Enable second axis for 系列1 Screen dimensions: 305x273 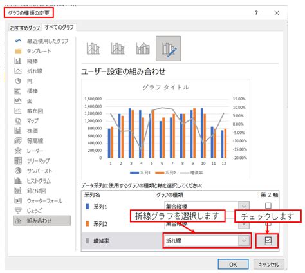268,205
